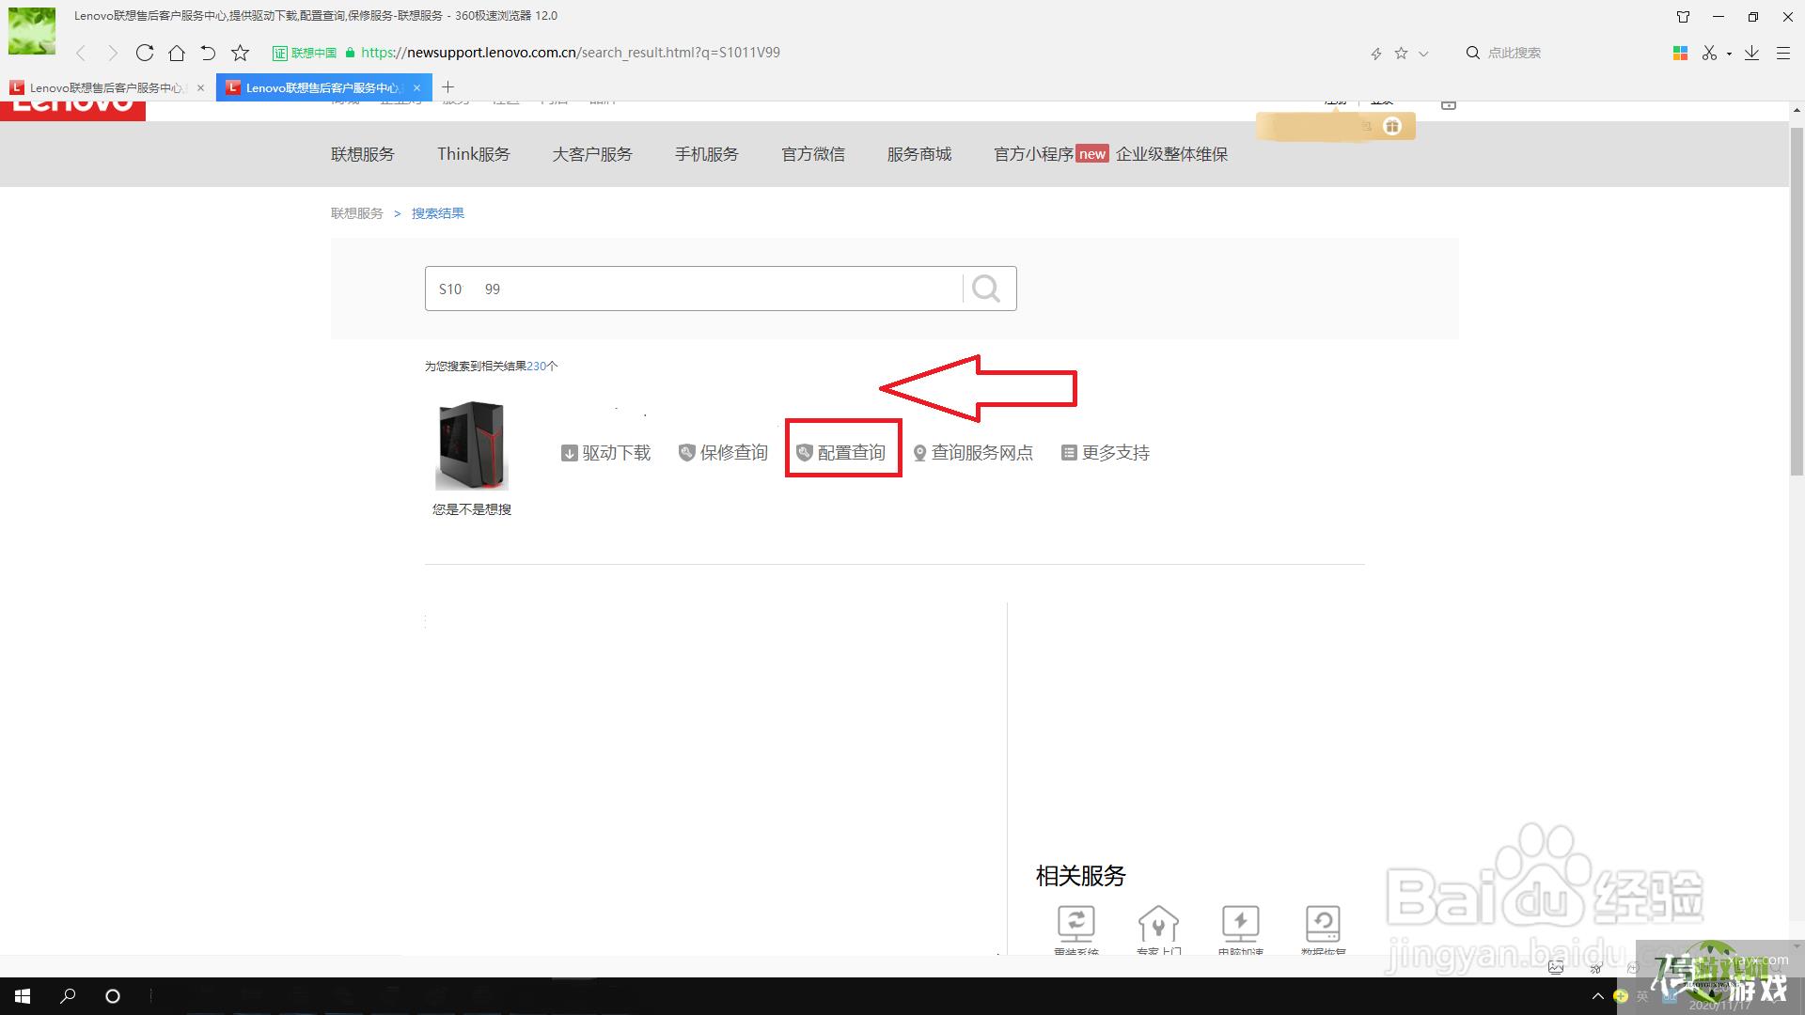The image size is (1805, 1015).
Task: Expand the address bar chevron dropdown
Action: coord(1423,54)
